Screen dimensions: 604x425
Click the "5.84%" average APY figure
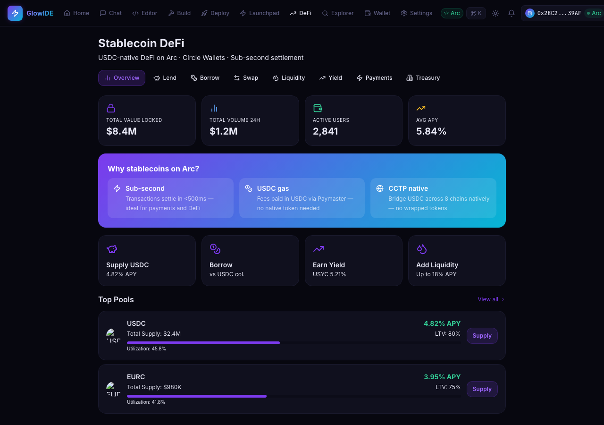tap(431, 131)
